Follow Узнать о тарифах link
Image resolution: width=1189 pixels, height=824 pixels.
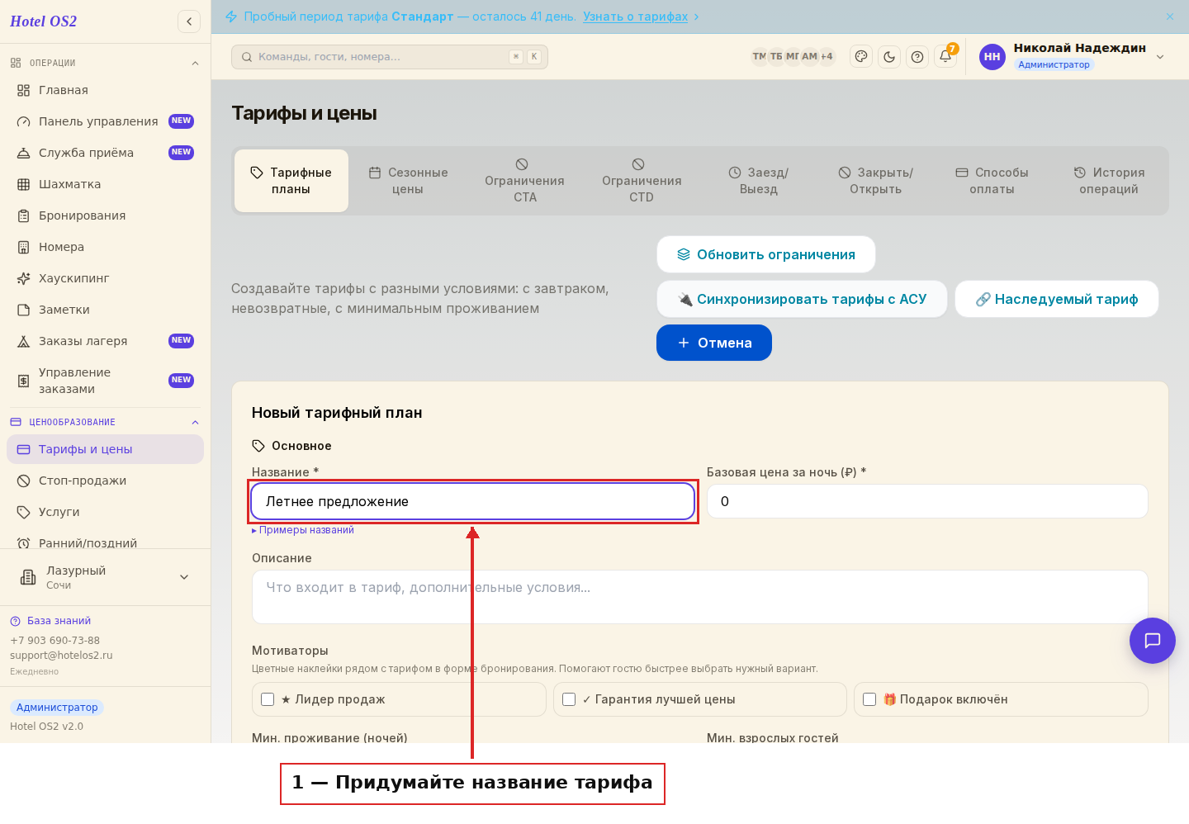635,17
